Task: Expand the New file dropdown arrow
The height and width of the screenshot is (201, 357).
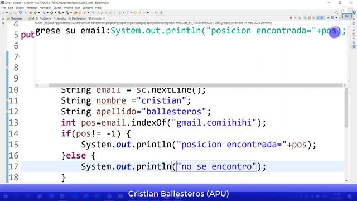Action: 7,13
